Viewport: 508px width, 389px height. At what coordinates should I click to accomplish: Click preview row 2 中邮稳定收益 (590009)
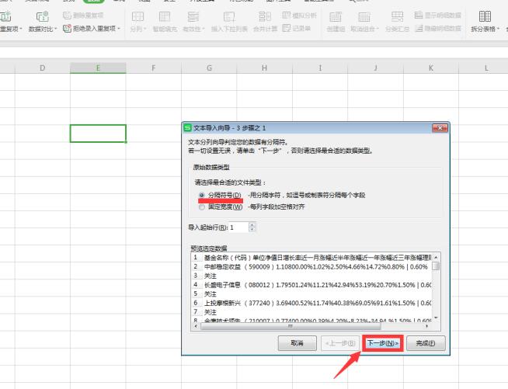(312, 267)
